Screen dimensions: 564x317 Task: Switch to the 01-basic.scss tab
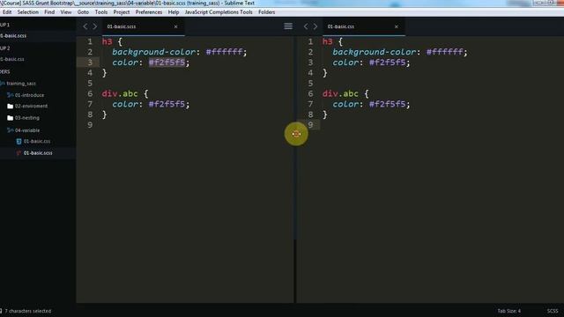(x=122, y=26)
